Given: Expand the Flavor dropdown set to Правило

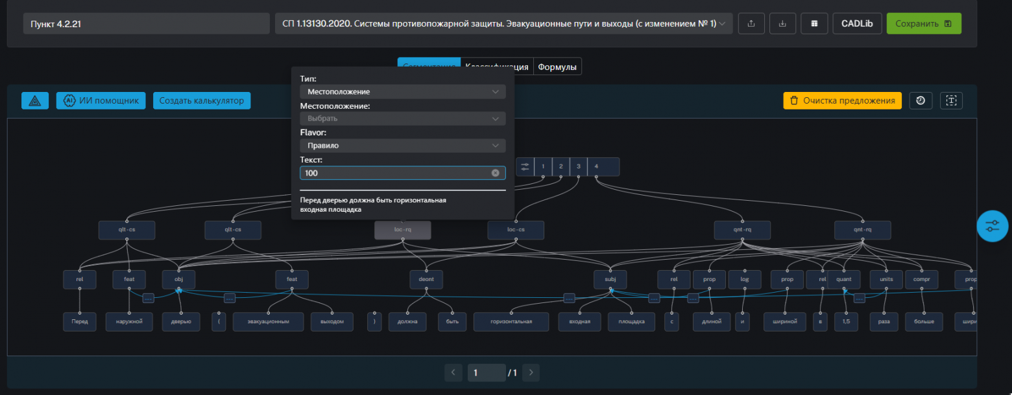Looking at the screenshot, I should coord(402,146).
